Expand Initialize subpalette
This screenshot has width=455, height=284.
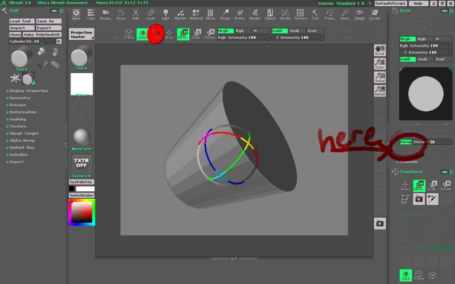[18, 154]
